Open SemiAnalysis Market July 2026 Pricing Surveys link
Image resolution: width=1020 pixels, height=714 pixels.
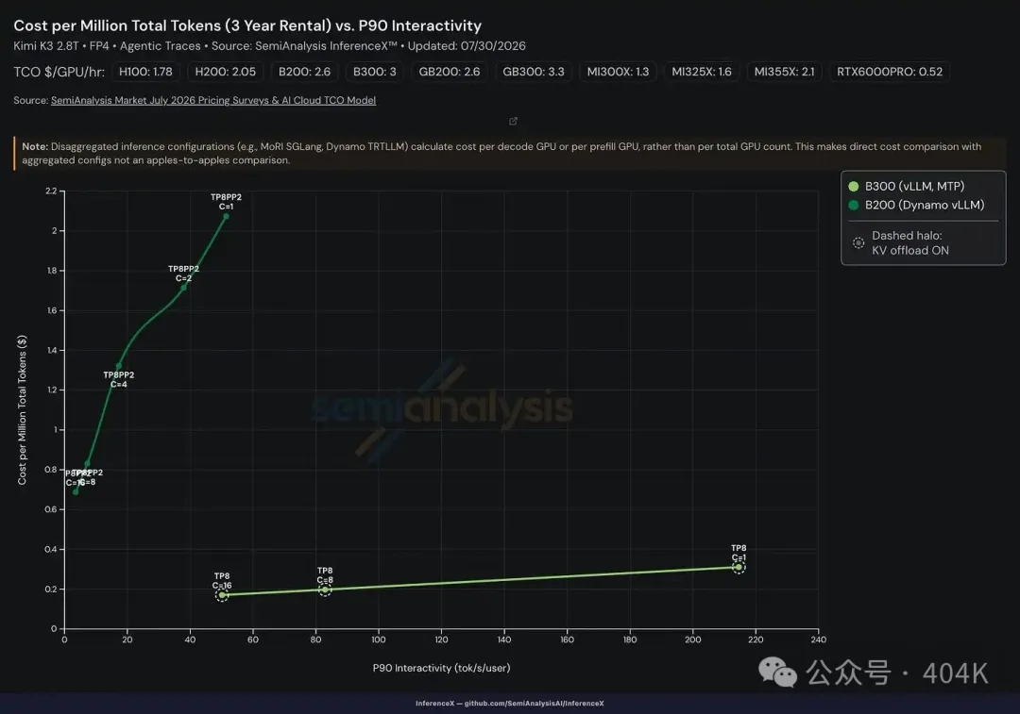pos(213,100)
